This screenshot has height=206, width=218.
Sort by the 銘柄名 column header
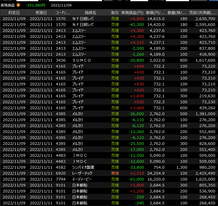(x=90, y=13)
